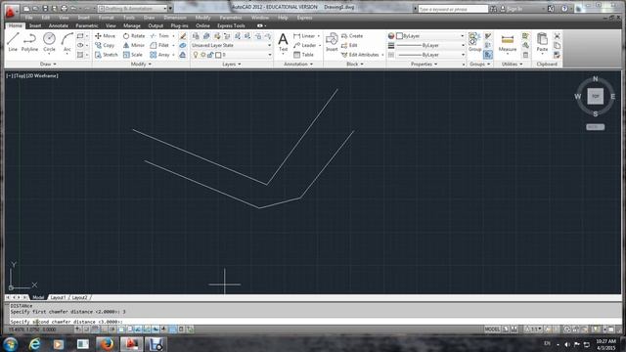The image size is (626, 352).
Task: Click the command line input prompt
Action: click(315, 322)
